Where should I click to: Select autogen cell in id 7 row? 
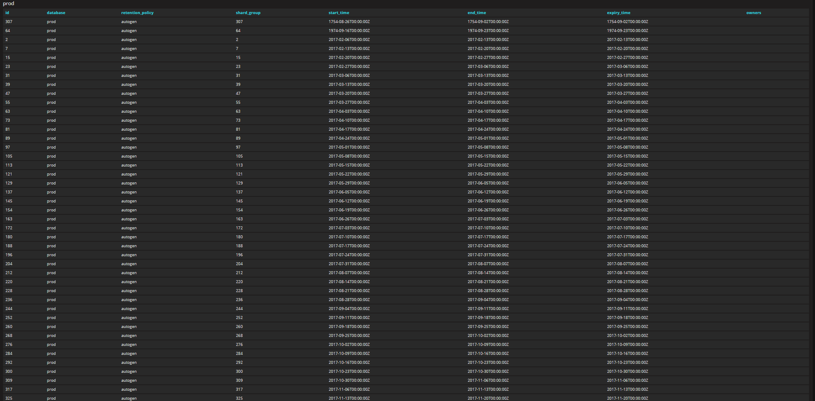129,49
